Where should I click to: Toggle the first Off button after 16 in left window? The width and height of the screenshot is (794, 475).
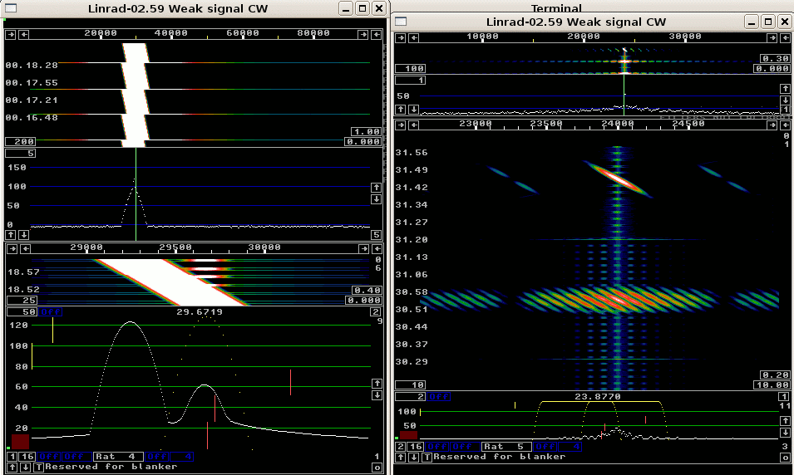pyautogui.click(x=48, y=457)
